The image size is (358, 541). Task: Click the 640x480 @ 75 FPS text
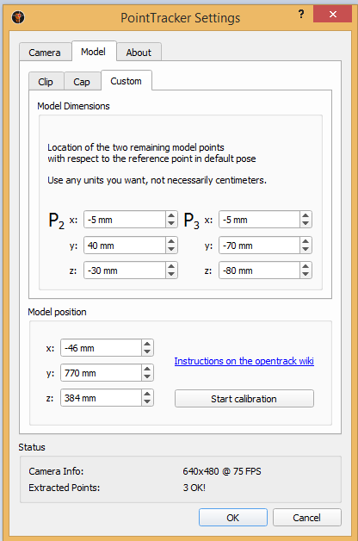pos(222,471)
